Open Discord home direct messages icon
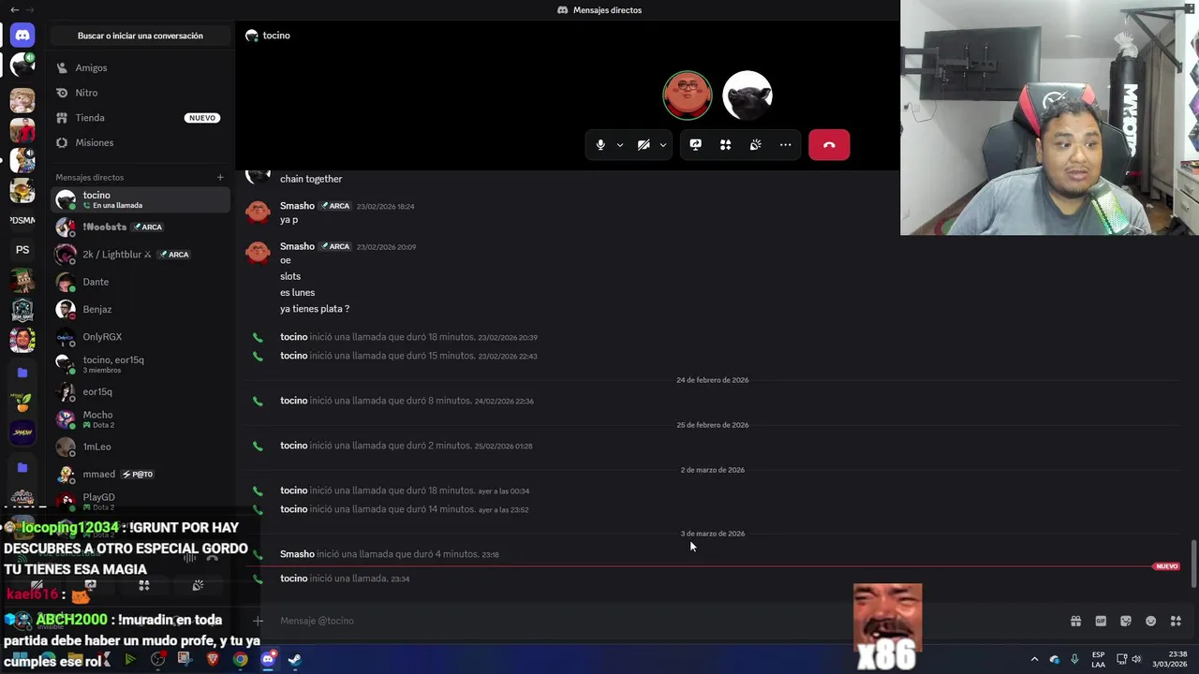This screenshot has width=1199, height=674. point(22,36)
